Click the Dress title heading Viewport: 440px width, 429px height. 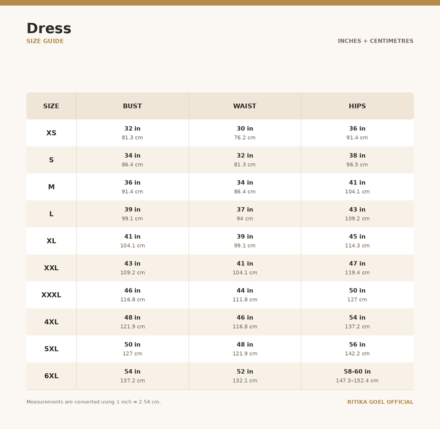[49, 28]
